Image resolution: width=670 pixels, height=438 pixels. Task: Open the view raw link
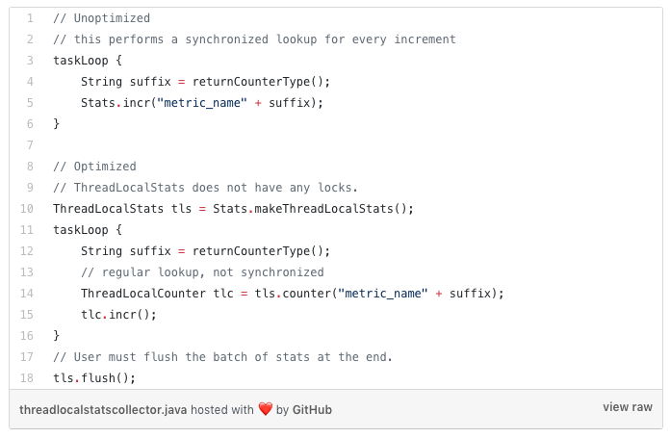pyautogui.click(x=628, y=407)
